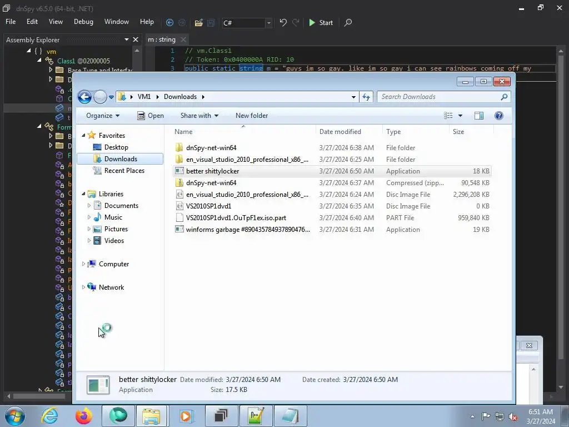Screen dimensions: 569x427
Task: Start debugging with the Start button
Action: [x=321, y=22]
